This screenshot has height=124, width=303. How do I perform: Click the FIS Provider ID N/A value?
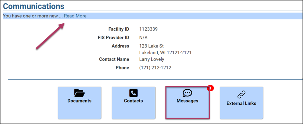pyautogui.click(x=143, y=37)
